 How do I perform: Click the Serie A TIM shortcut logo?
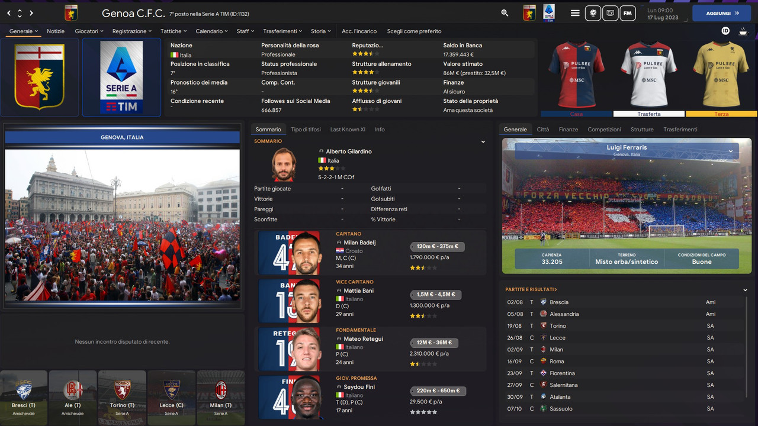point(549,12)
